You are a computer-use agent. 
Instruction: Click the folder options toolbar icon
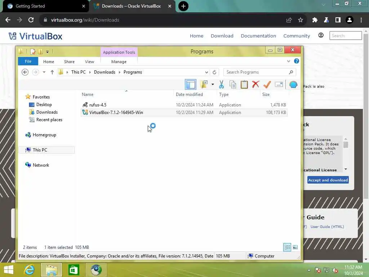204,84
